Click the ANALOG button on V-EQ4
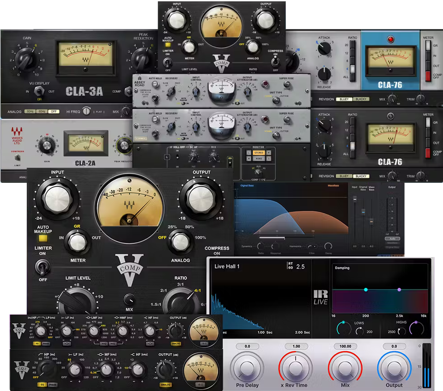Screen dimensions: 443x391 (x=176, y=343)
